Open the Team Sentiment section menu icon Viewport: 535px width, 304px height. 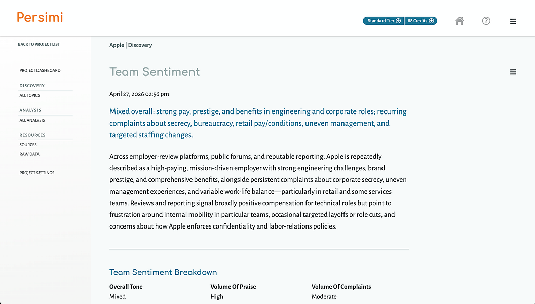(513, 72)
